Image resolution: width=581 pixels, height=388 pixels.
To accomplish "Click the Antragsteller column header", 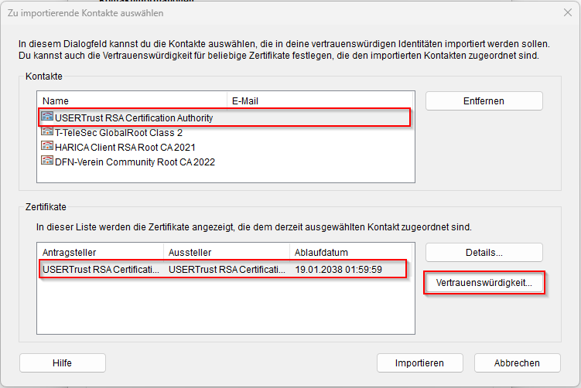I will tap(101, 253).
